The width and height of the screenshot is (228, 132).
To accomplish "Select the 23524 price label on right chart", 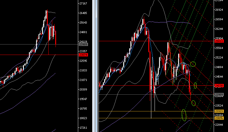I will click(219, 105).
